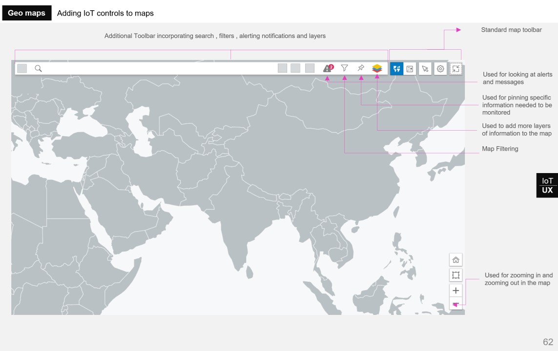Toggle the collapse fullscreen arrows button
558x351 pixels.
455,69
